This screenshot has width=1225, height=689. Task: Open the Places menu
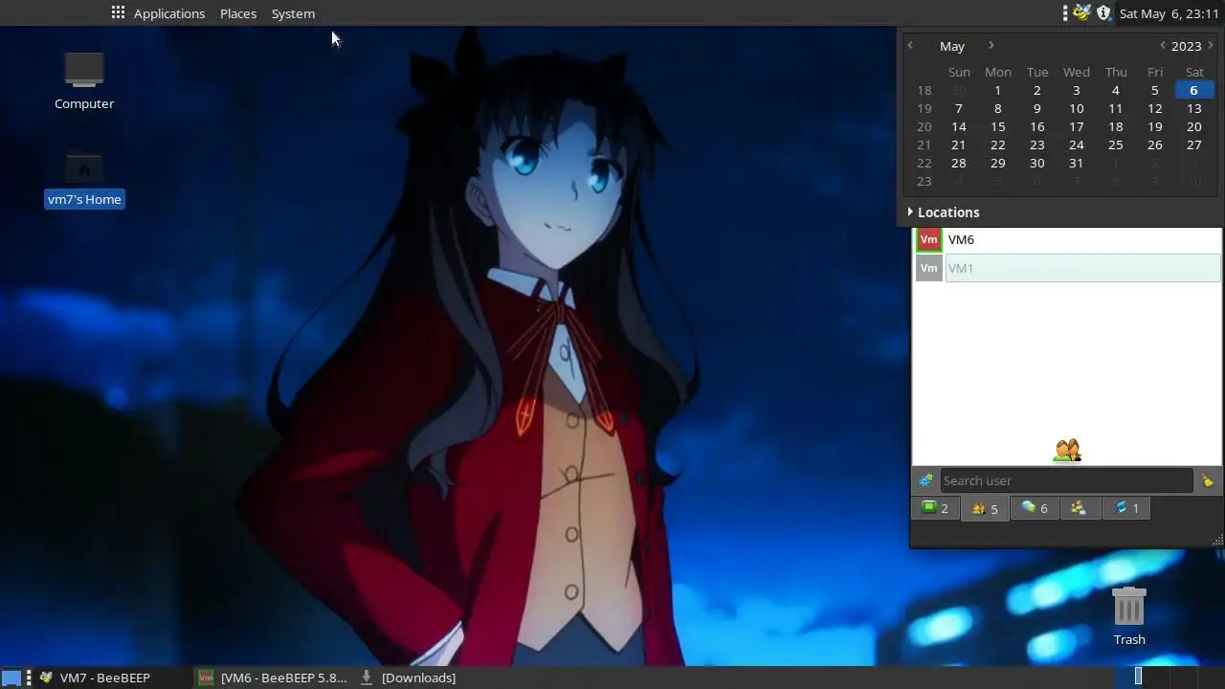pyautogui.click(x=237, y=13)
